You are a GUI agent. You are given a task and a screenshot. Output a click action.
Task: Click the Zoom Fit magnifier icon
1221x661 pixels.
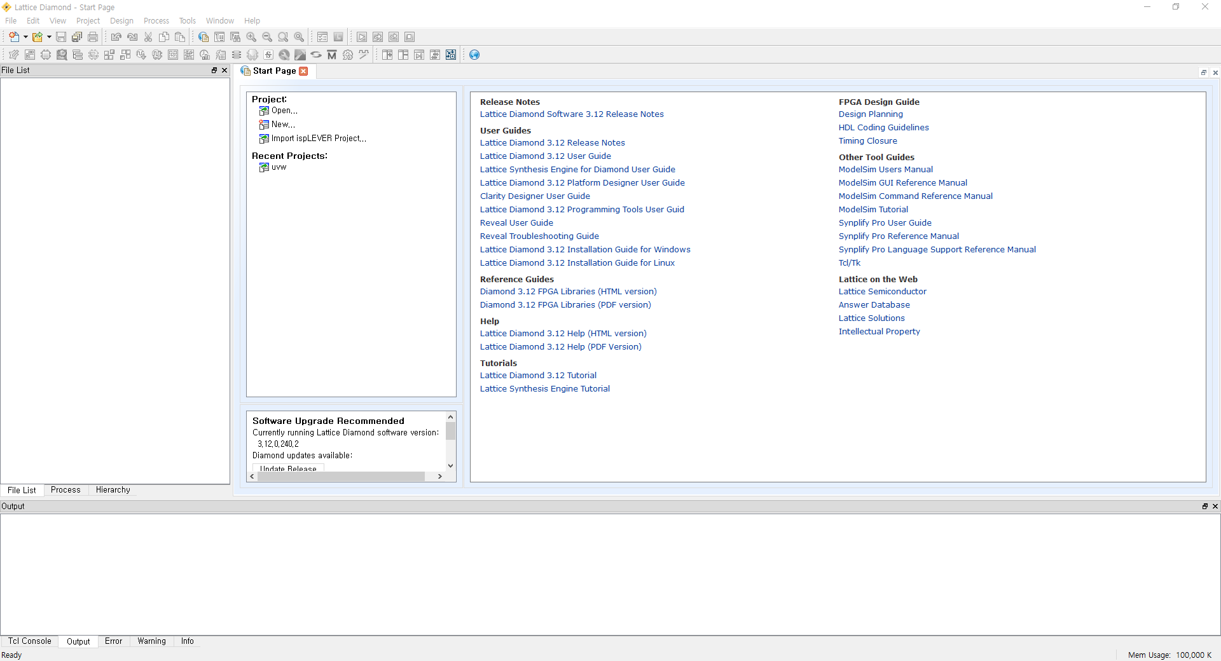click(x=283, y=37)
